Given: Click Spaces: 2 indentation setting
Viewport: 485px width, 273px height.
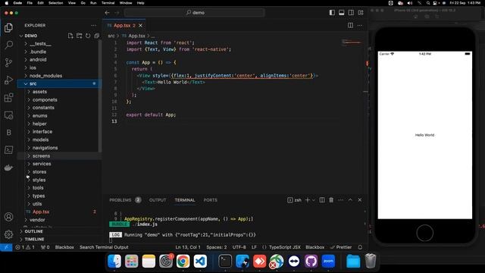Looking at the screenshot, I should 217,247.
